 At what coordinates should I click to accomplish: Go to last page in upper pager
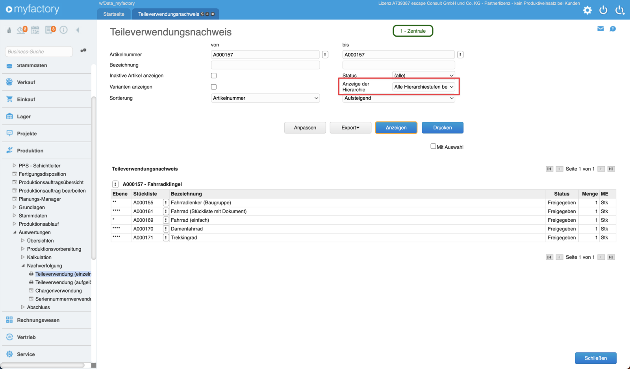(x=611, y=169)
